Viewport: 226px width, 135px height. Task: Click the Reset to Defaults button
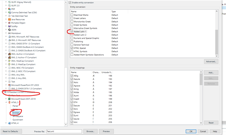(11, 131)
